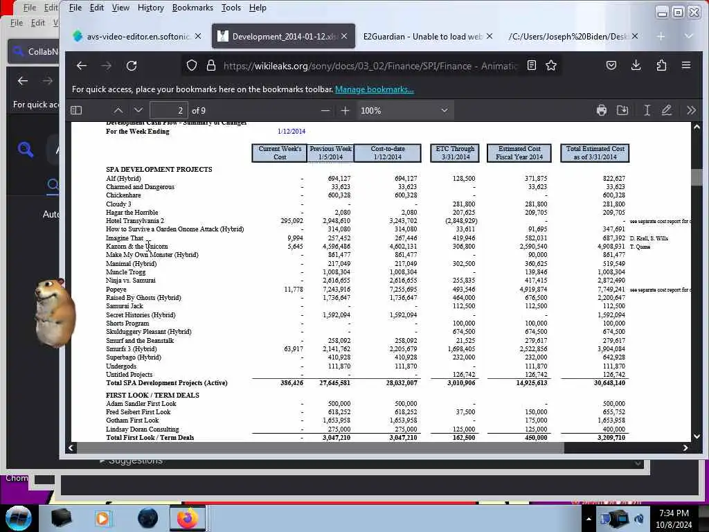Go to next PDF page
The image size is (709, 532).
coord(138,110)
